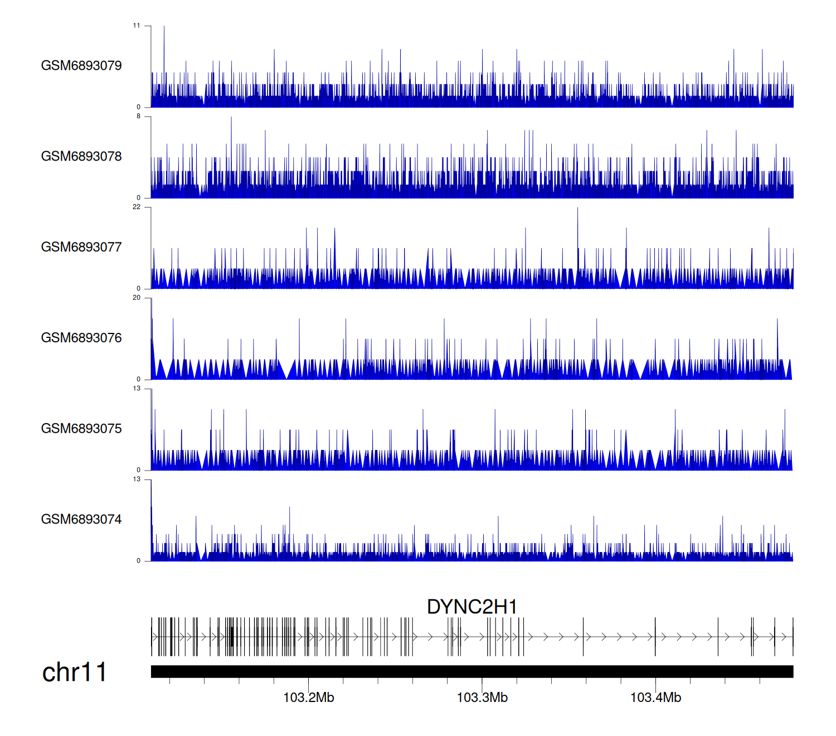Viewport: 836px width, 736px height.
Task: Click the chr11 chromosome label
Action: tap(74, 672)
